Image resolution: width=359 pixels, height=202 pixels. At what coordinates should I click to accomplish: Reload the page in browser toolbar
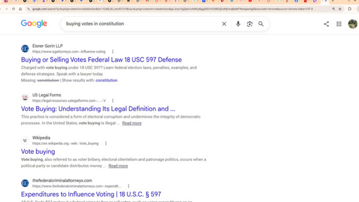tap(13, 9)
